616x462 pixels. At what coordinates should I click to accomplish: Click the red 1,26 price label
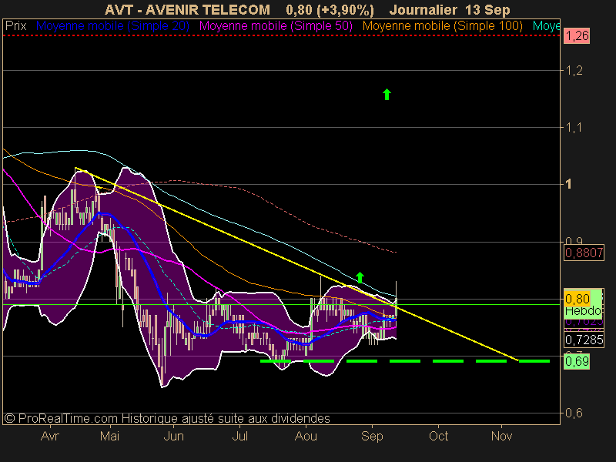(577, 36)
